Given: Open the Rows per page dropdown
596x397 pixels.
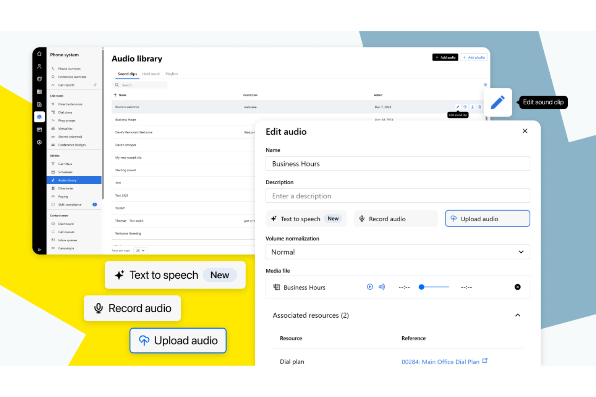Looking at the screenshot, I should tap(141, 250).
